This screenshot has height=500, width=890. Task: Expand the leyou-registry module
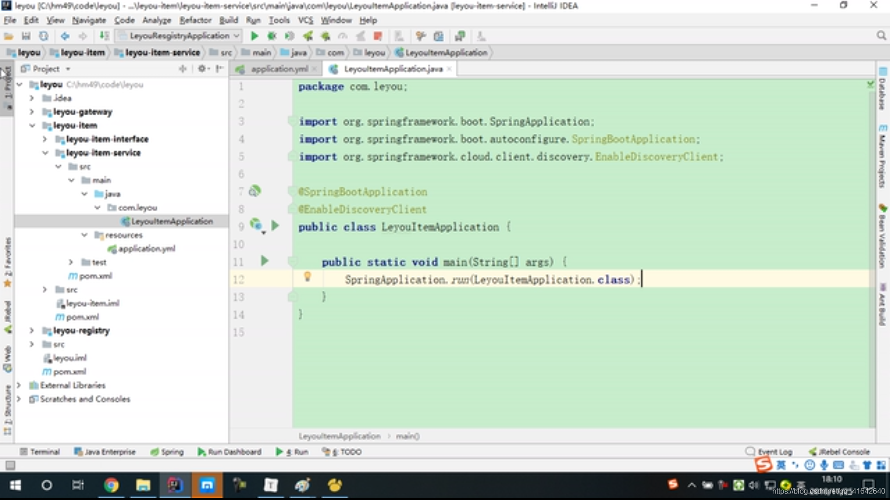point(32,331)
